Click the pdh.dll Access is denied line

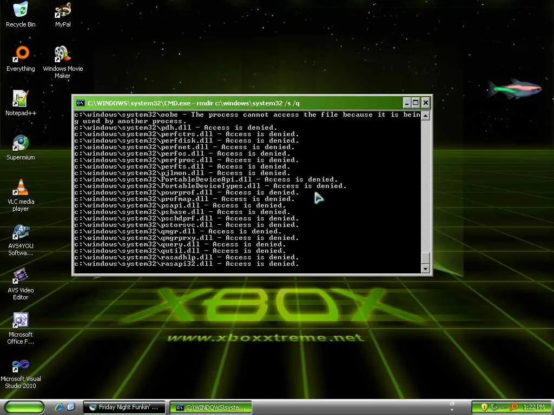click(x=176, y=128)
